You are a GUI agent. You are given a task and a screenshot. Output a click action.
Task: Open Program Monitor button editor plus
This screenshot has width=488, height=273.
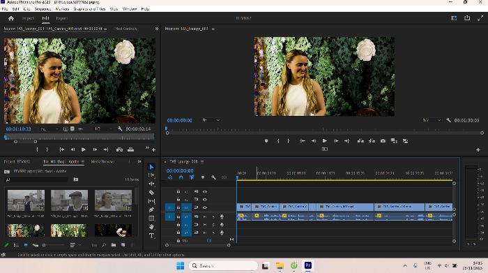point(478,150)
